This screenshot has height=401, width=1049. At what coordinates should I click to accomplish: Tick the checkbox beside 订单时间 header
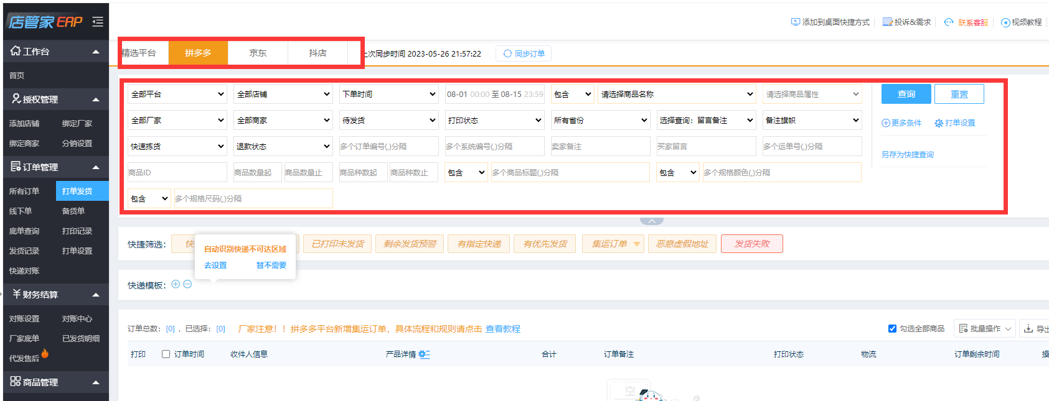pos(166,354)
